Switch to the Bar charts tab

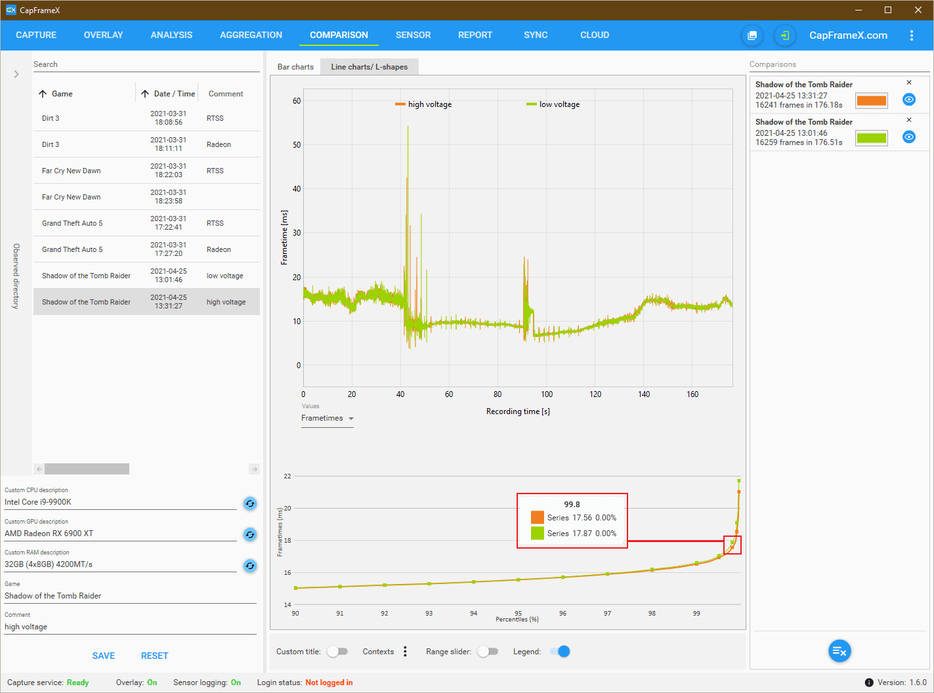pyautogui.click(x=295, y=67)
